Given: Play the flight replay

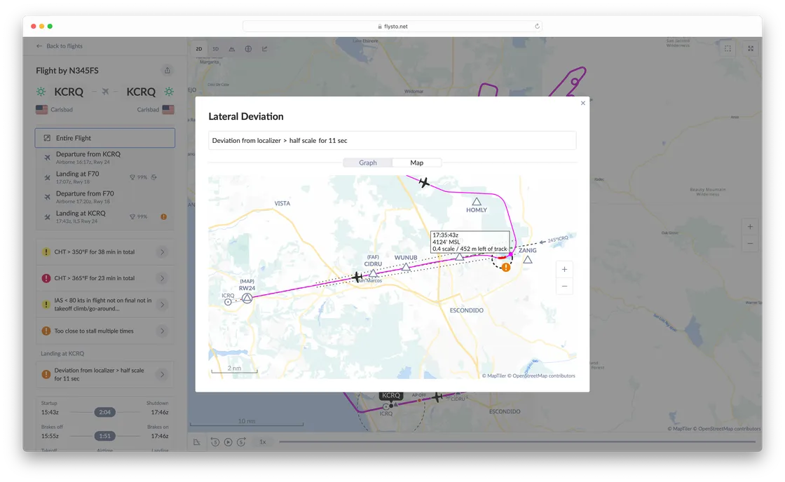Looking at the screenshot, I should [228, 442].
